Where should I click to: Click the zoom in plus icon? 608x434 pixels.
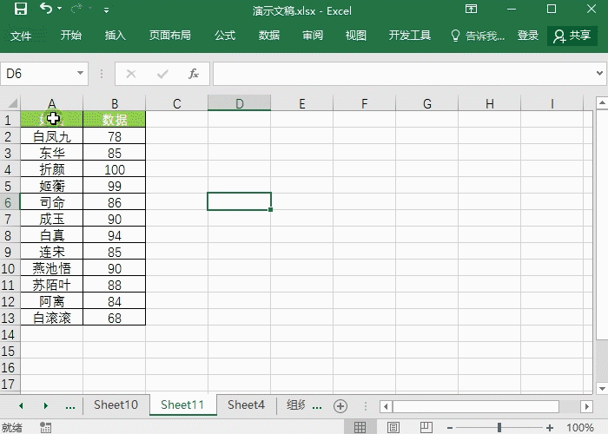[x=551, y=427]
